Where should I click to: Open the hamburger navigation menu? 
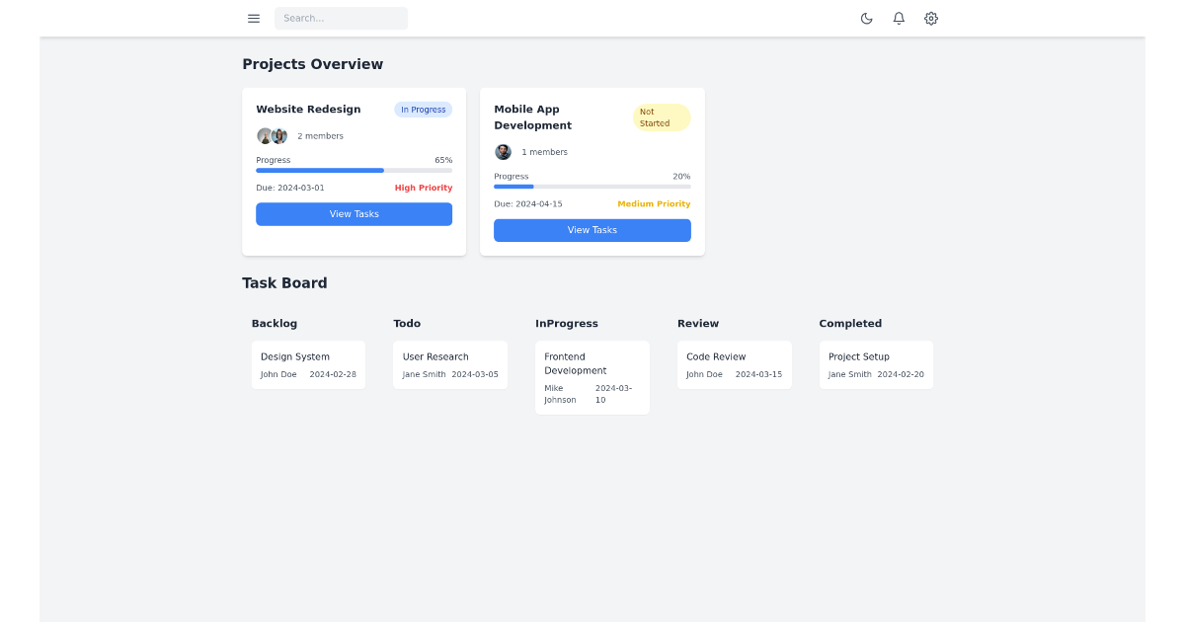[x=254, y=18]
